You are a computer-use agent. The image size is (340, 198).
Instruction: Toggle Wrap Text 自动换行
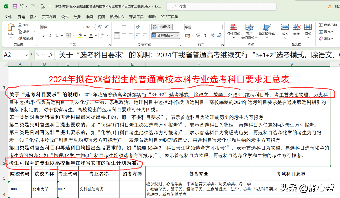(x=162, y=27)
